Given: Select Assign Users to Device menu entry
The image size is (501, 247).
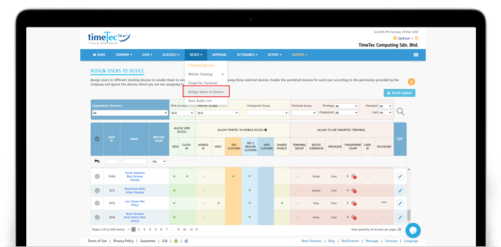Looking at the screenshot, I should point(206,91).
